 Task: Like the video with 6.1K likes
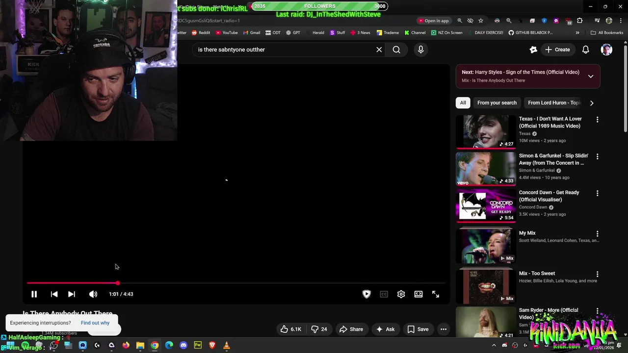(x=291, y=329)
